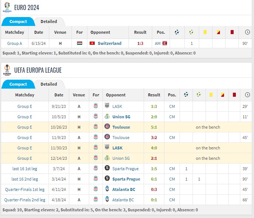Open the last 16 1st leg matchday link
Viewport: 254px width, 218px height.
(25, 169)
